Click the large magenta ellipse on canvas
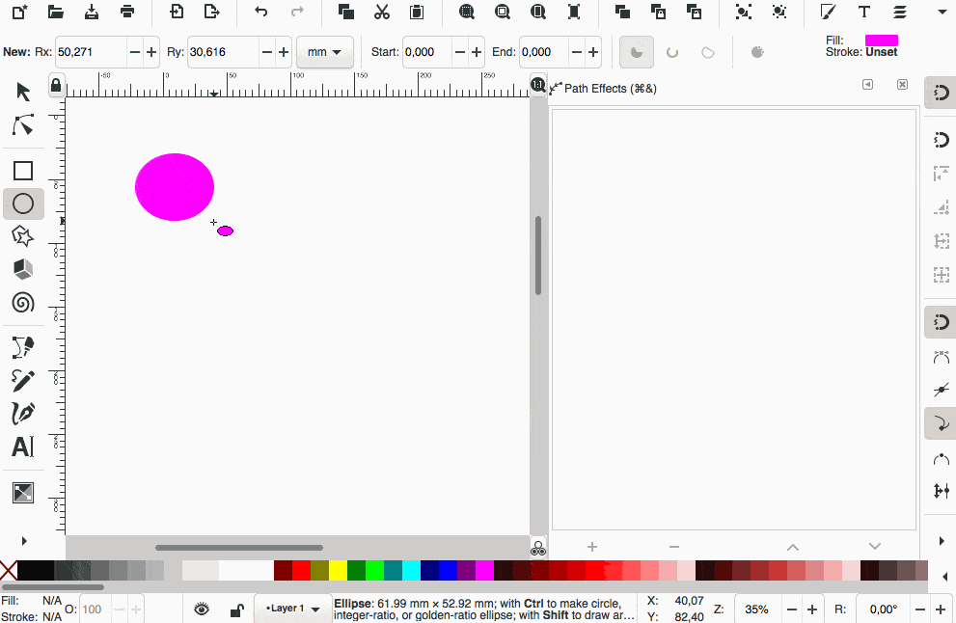The width and height of the screenshot is (956, 623). [x=175, y=187]
